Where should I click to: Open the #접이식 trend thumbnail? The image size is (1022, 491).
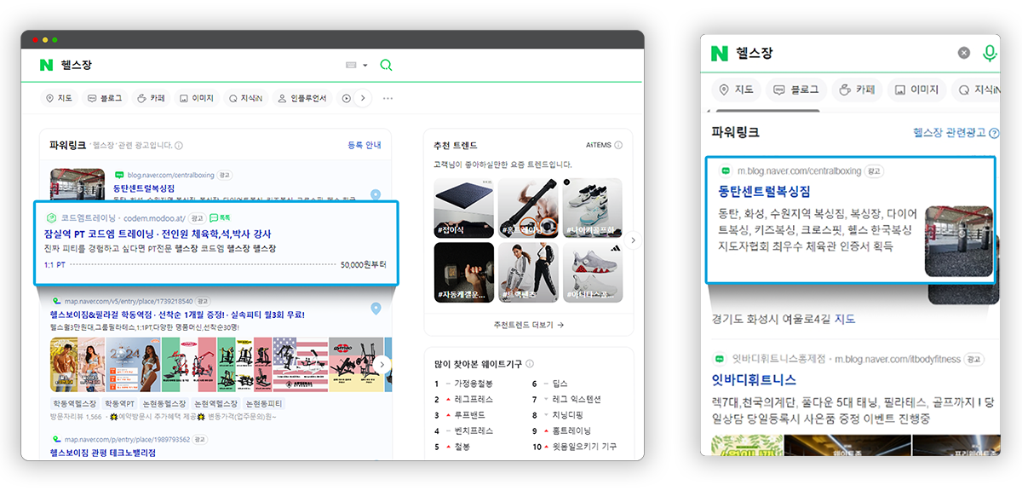point(463,207)
